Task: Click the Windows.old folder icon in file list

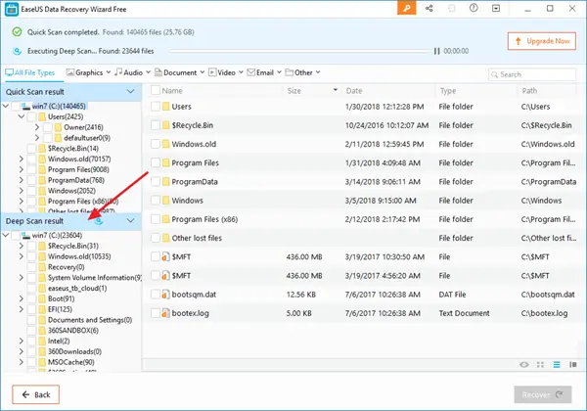Action: pyautogui.click(x=166, y=144)
